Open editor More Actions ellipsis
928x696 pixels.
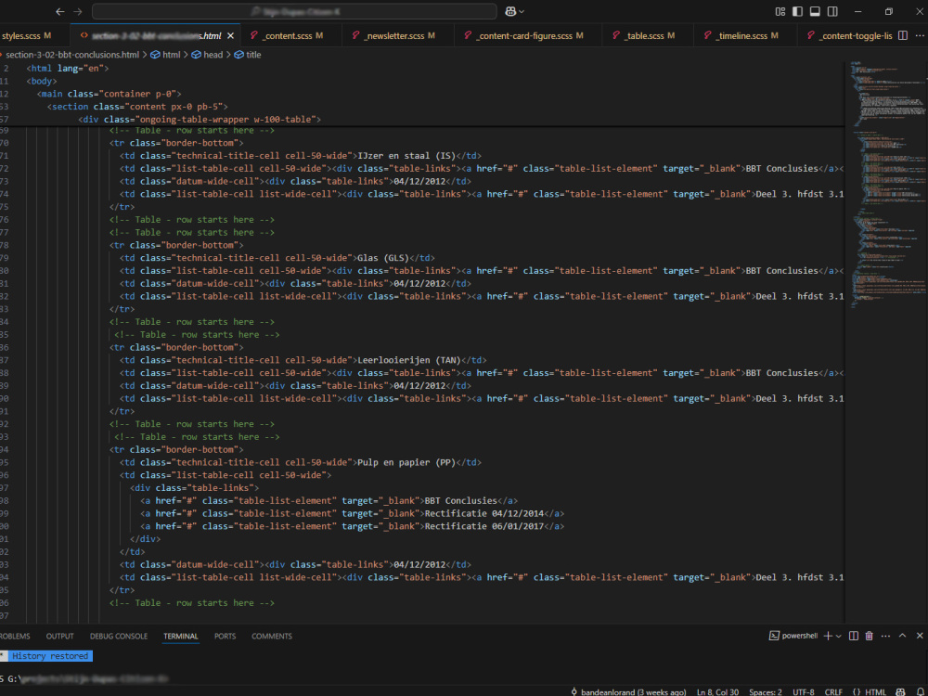[919, 35]
